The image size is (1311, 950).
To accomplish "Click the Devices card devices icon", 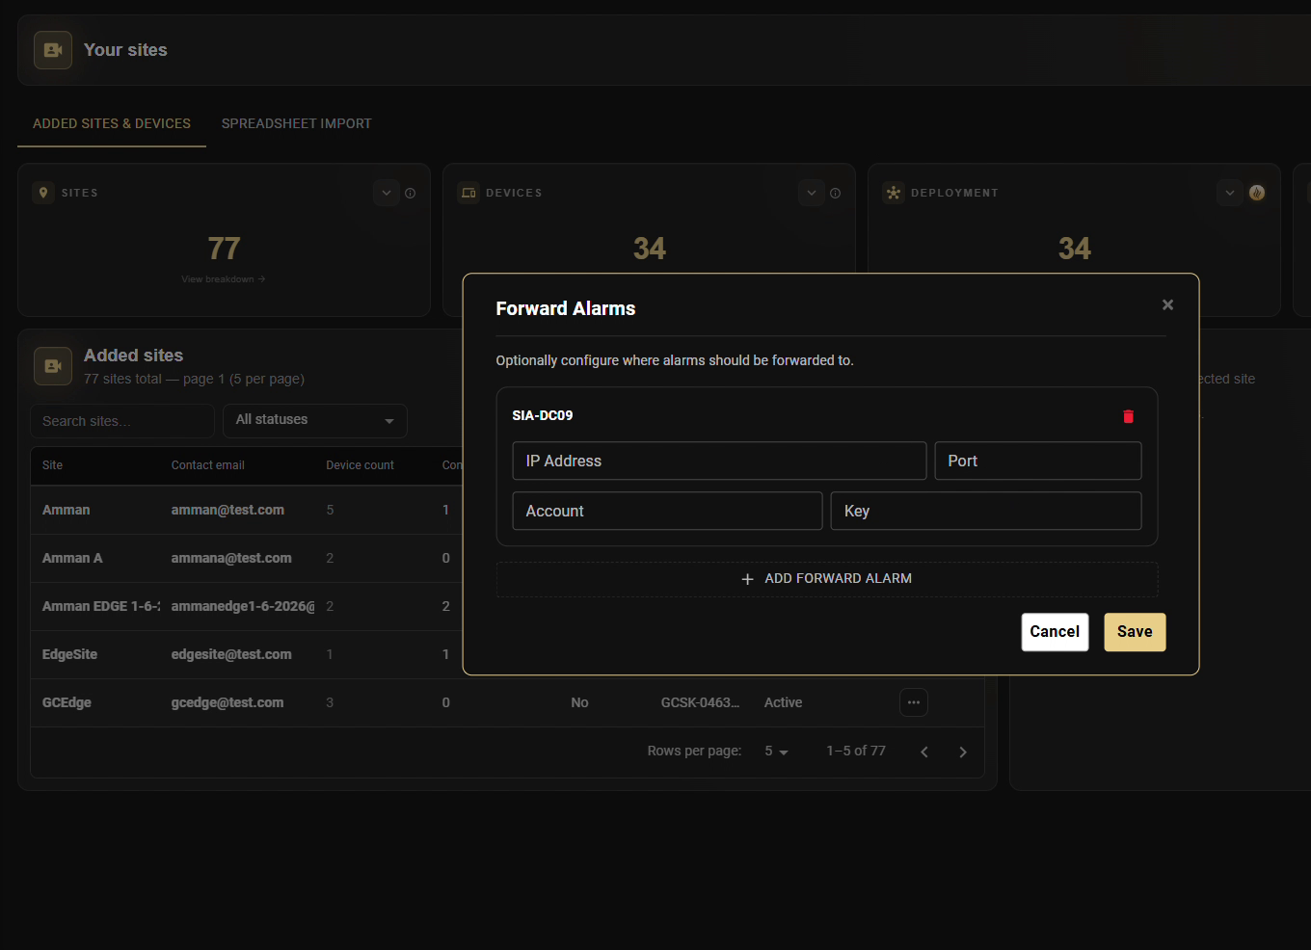I will point(468,193).
